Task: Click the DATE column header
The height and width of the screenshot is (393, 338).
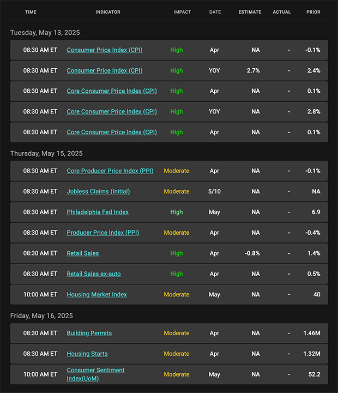Action: [x=215, y=12]
